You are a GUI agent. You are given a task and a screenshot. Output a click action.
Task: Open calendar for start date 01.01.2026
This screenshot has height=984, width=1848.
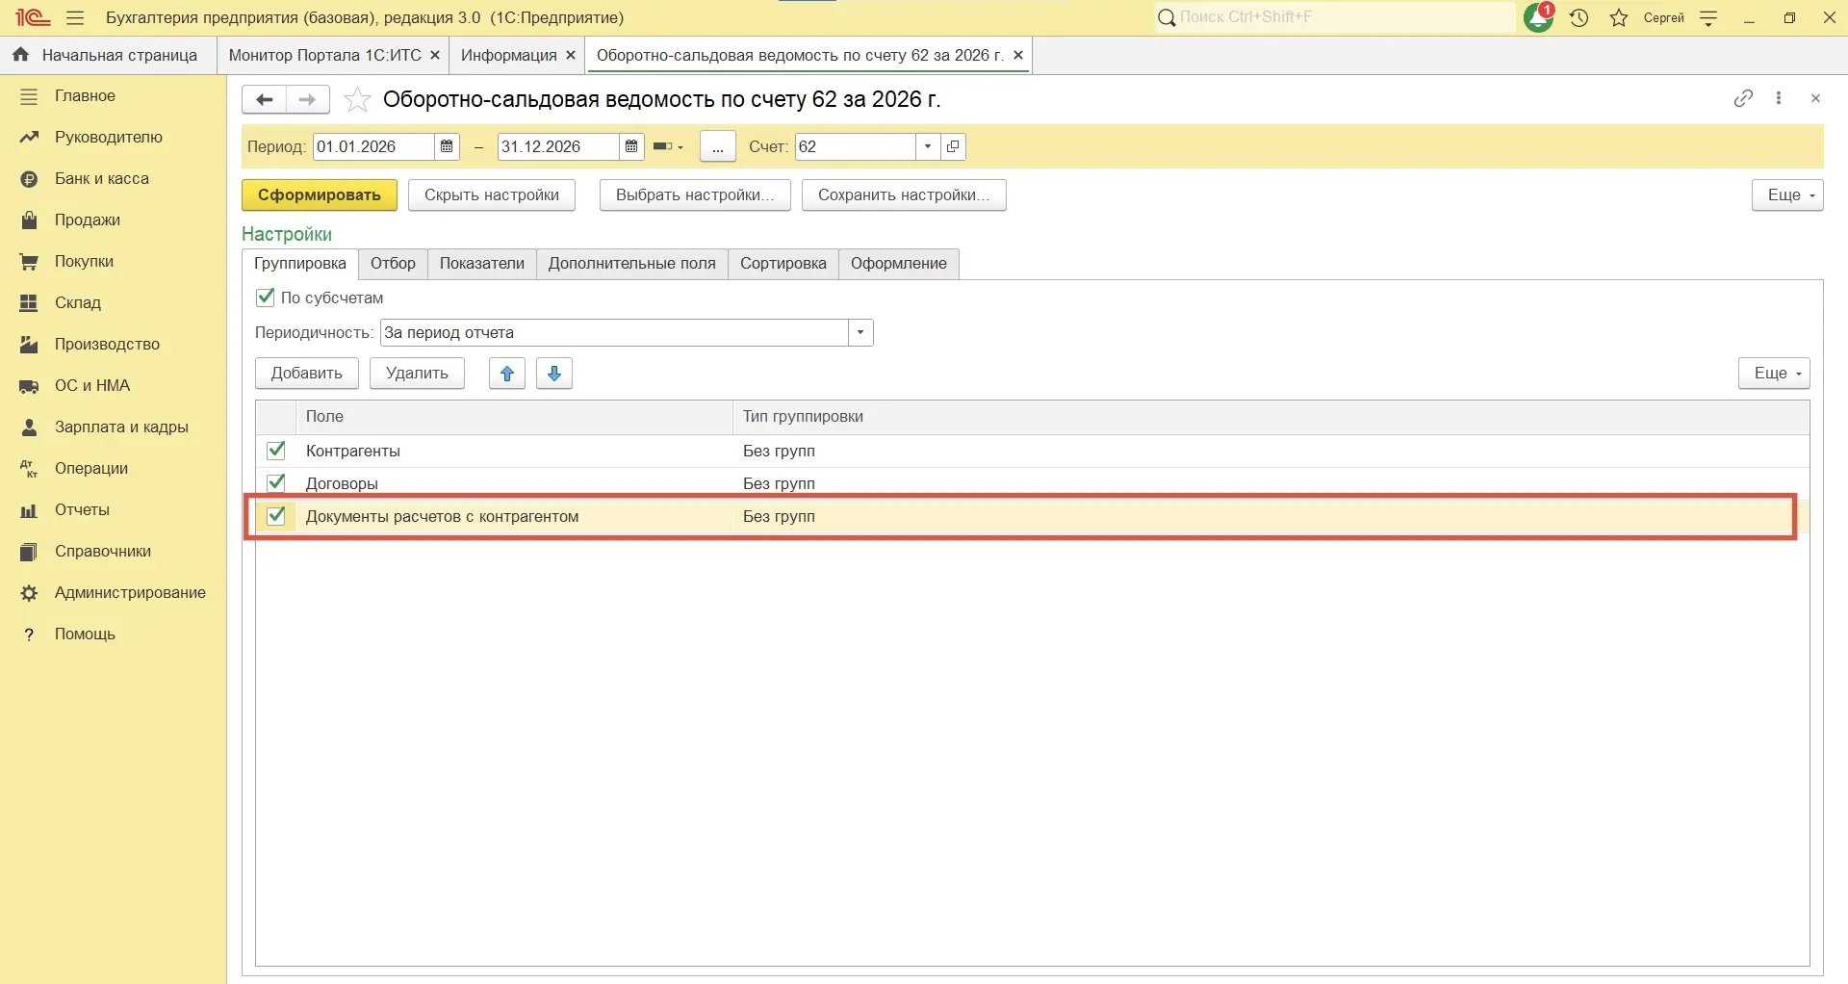[447, 146]
